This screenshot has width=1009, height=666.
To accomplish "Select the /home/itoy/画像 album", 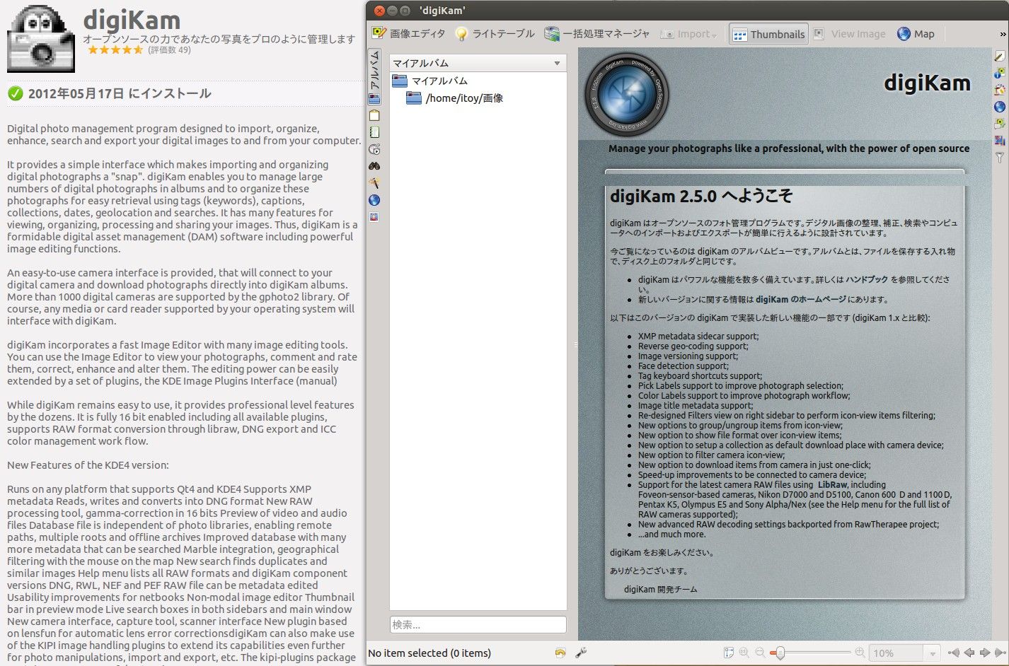I will 455,98.
